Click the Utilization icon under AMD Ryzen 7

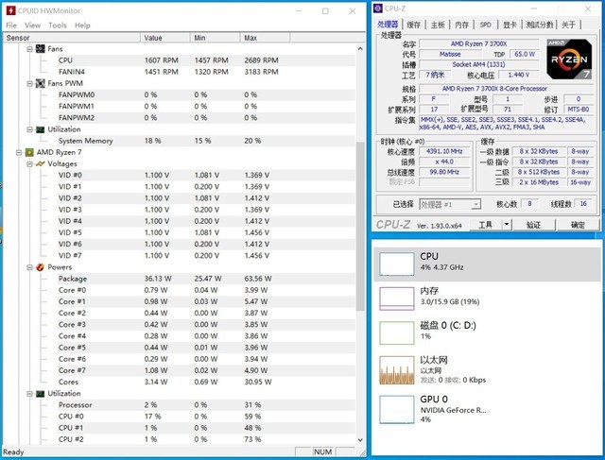point(40,394)
